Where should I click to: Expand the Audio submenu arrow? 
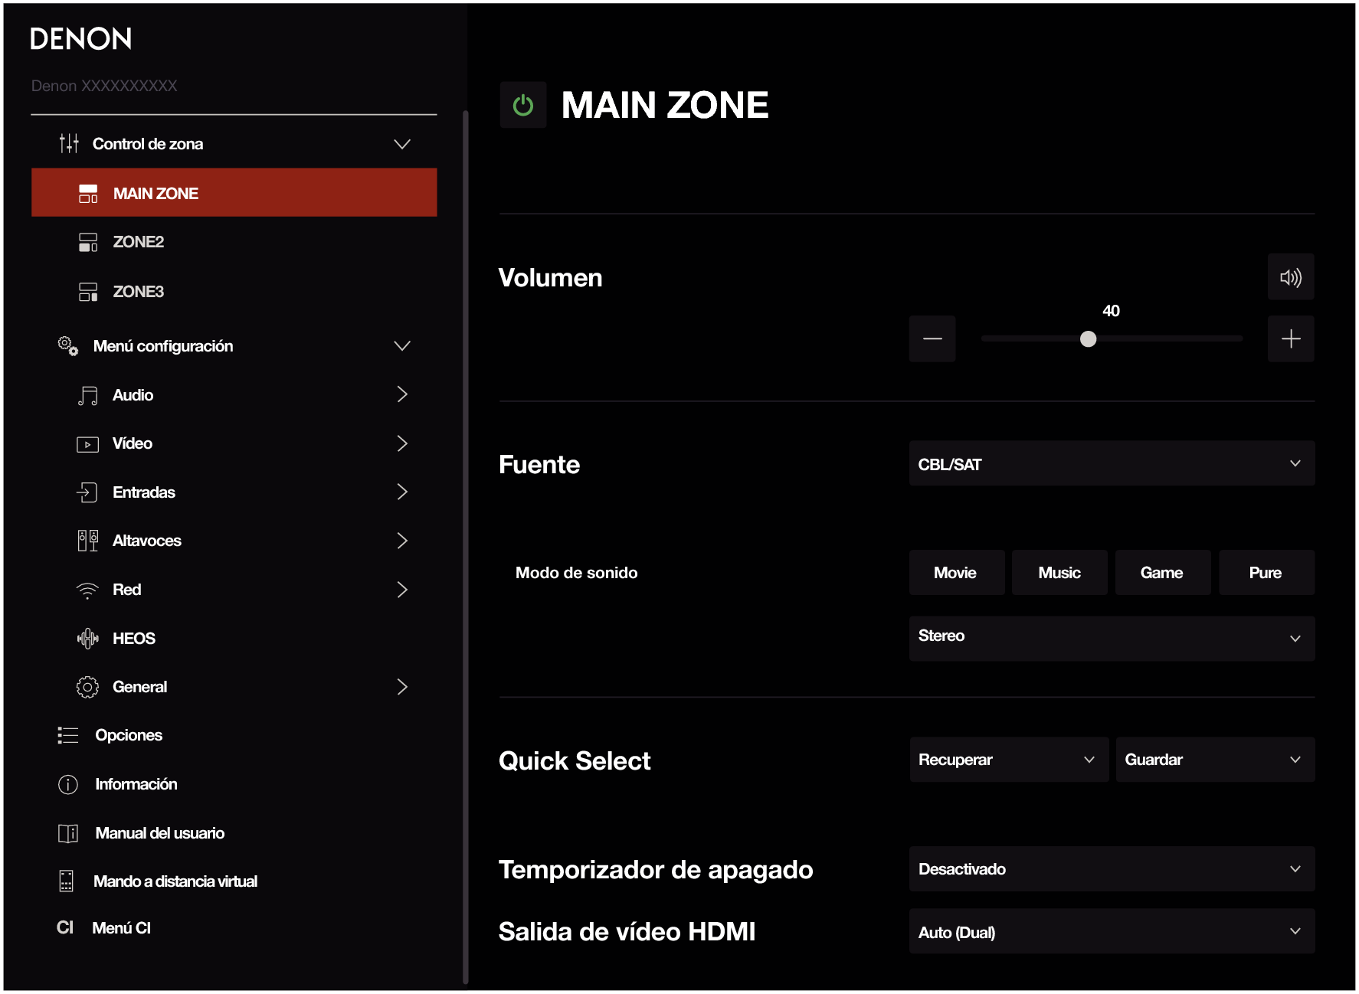coord(402,394)
